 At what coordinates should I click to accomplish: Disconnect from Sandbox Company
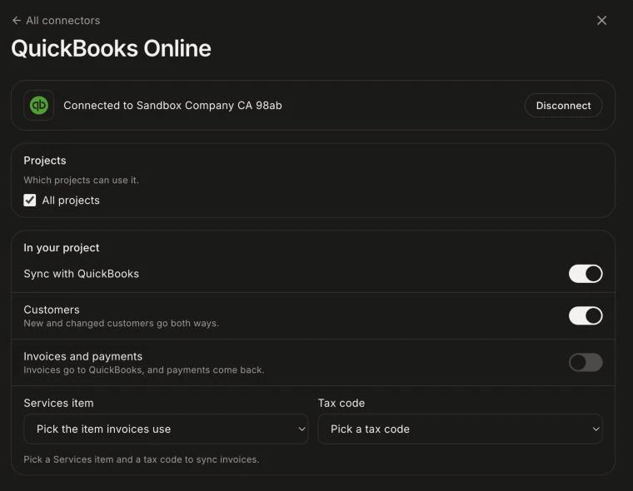pyautogui.click(x=563, y=106)
